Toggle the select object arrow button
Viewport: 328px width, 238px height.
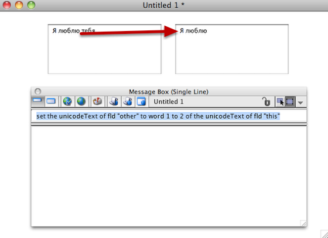point(281,102)
